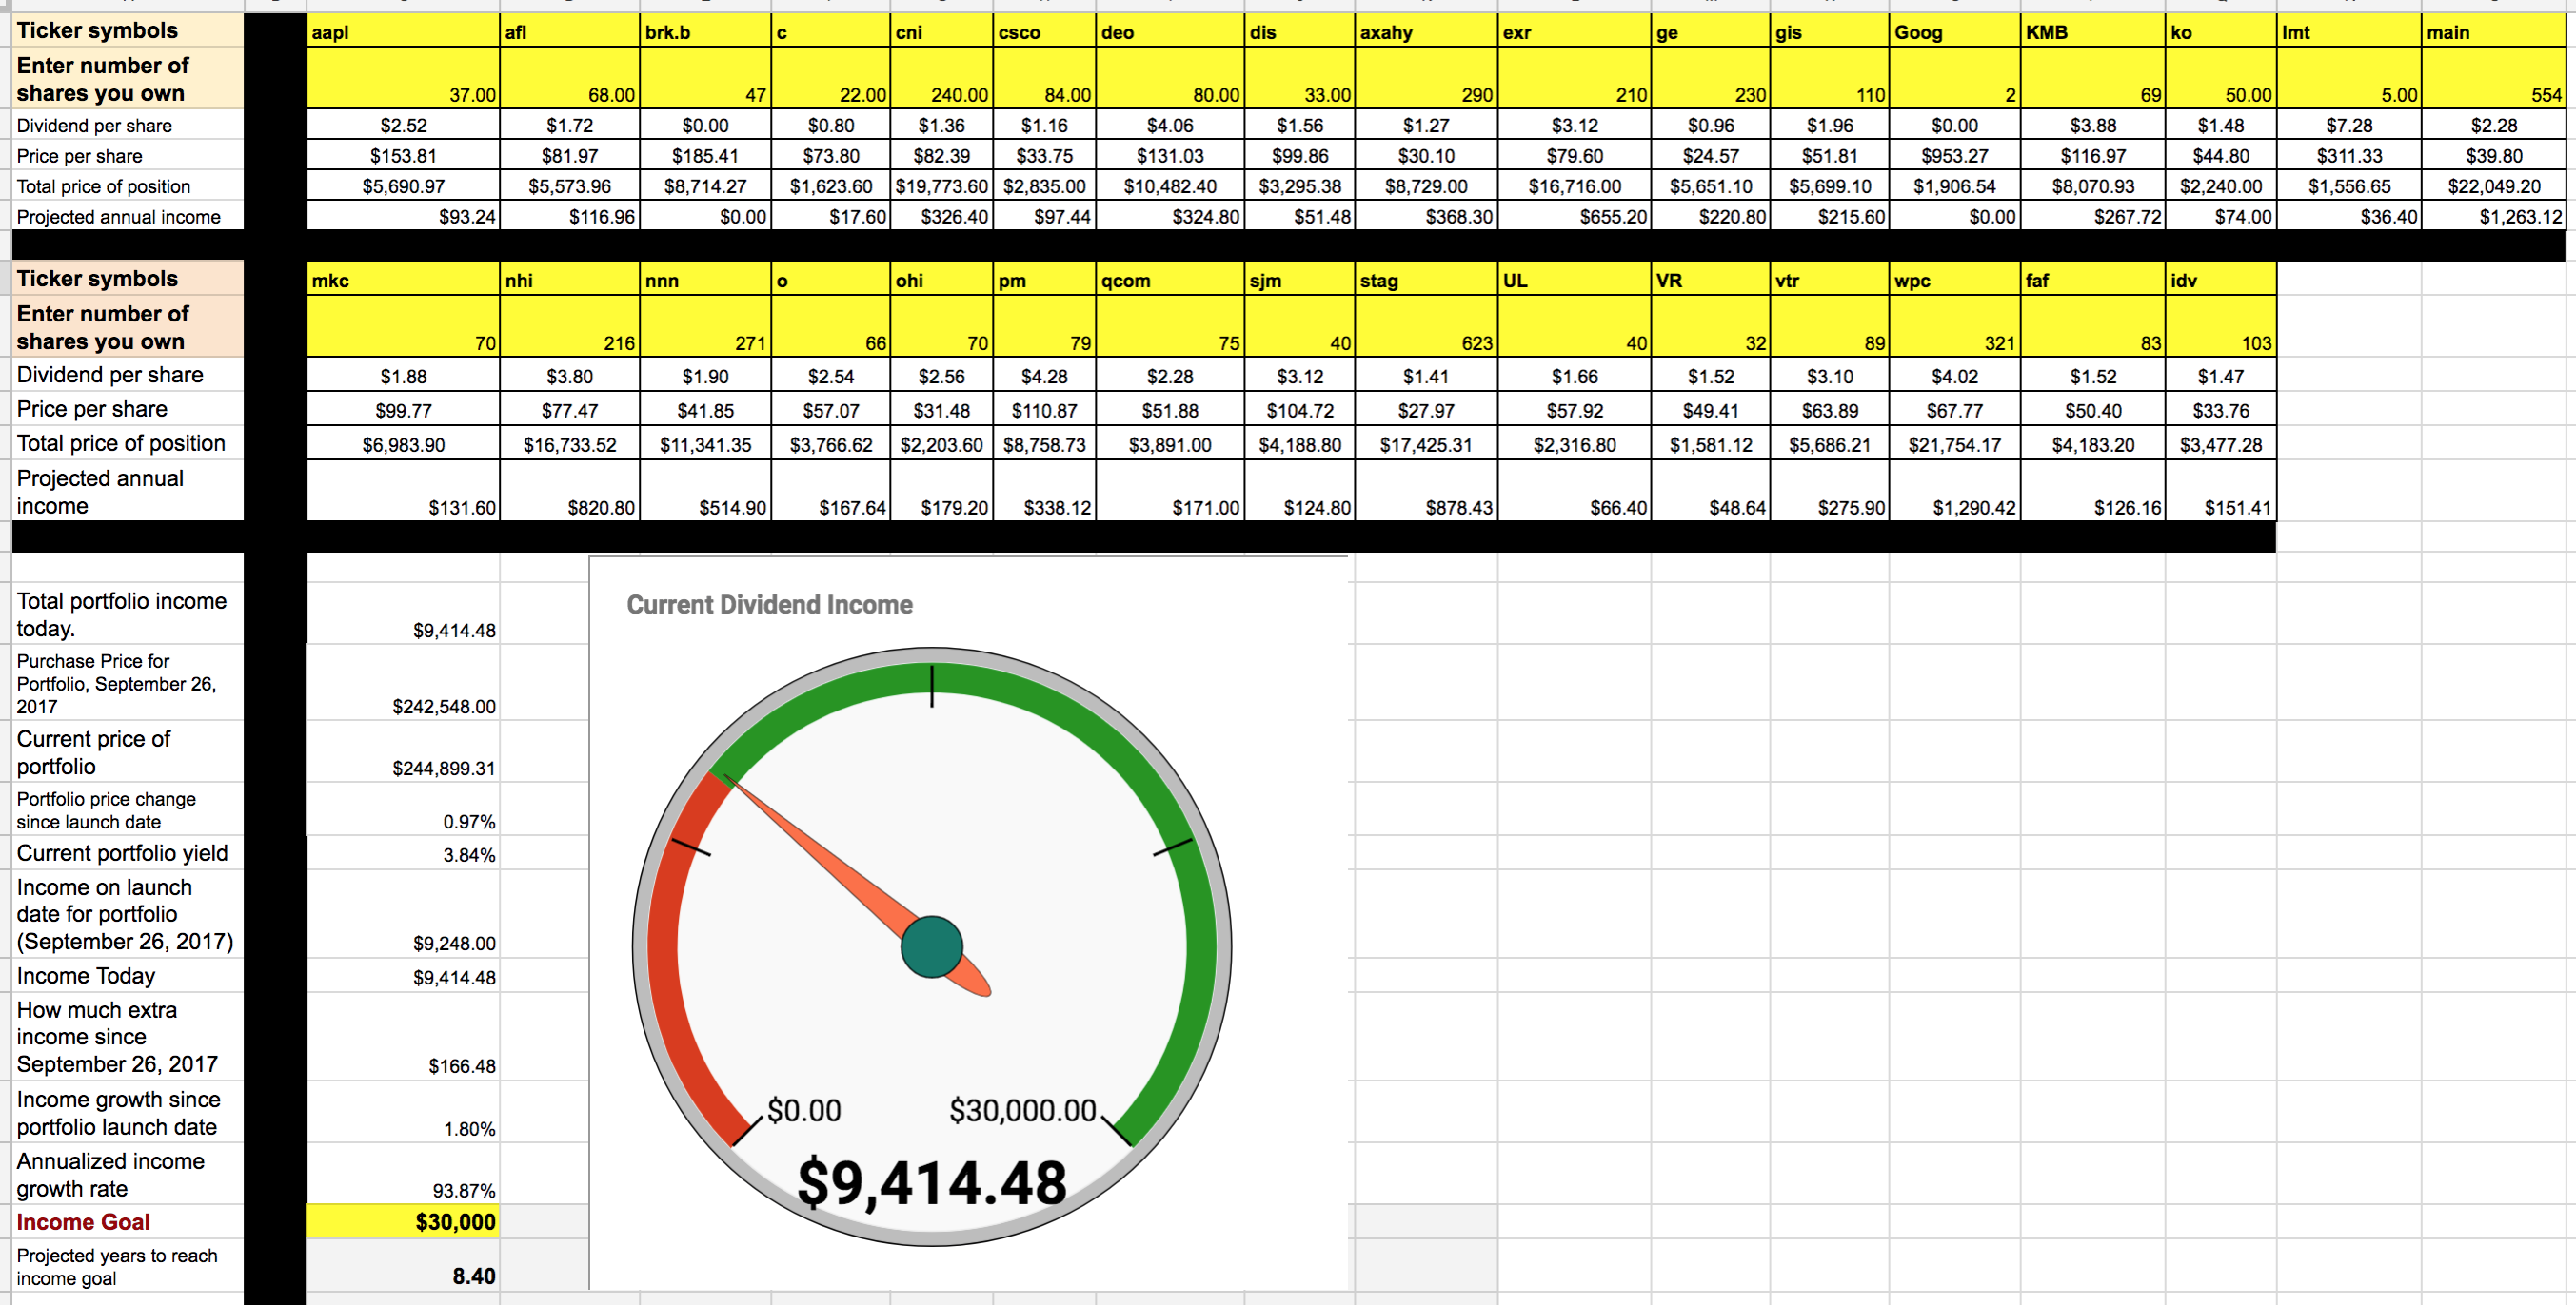Select nhi total position $16,733.52
The width and height of the screenshot is (2576, 1305).
[x=569, y=443]
